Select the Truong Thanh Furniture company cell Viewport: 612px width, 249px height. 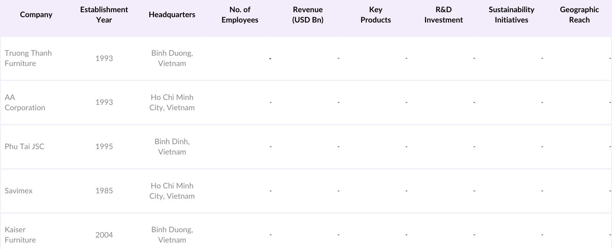click(28, 58)
